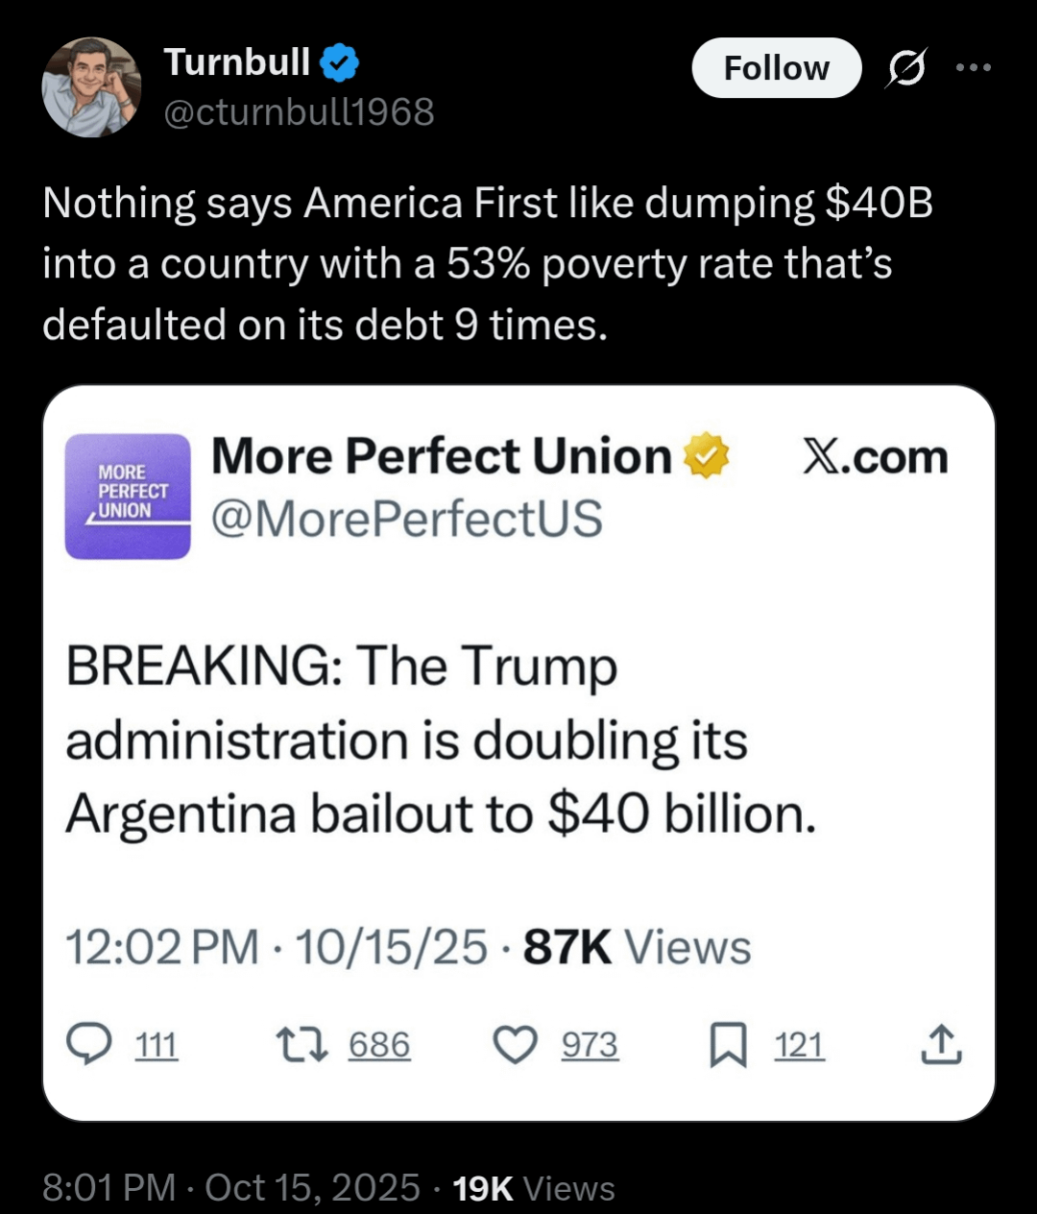1037x1214 pixels.
Task: Click the share upload icon
Action: click(941, 1045)
